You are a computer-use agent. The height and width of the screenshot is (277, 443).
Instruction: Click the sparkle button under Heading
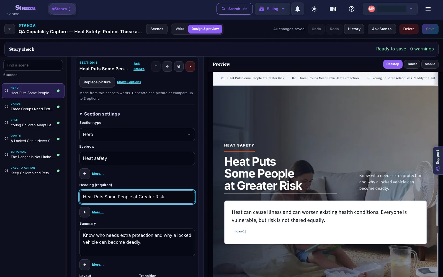[x=84, y=212]
